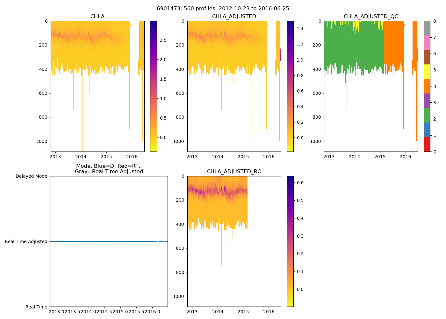
Task: Select the gray top segment of QC colorbar
Action: click(427, 28)
